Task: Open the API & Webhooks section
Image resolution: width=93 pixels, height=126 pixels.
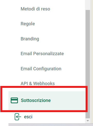Action: click(38, 84)
